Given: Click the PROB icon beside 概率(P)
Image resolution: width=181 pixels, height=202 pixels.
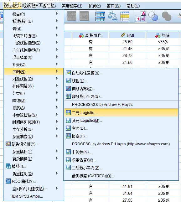Looking at the screenshot, I should pos(68,136).
